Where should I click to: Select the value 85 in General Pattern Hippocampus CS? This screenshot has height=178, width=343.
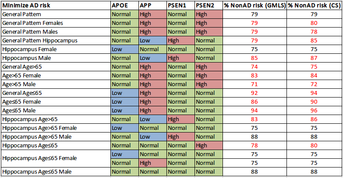click(x=314, y=41)
